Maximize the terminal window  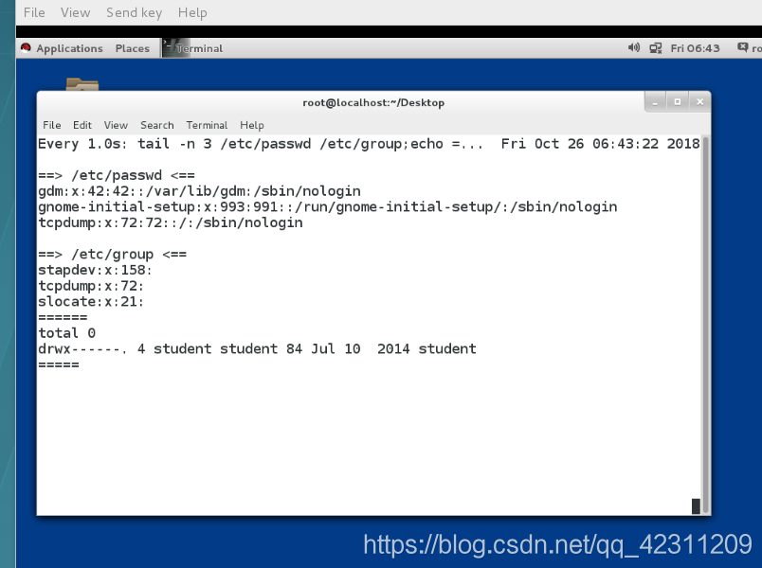[x=678, y=102]
